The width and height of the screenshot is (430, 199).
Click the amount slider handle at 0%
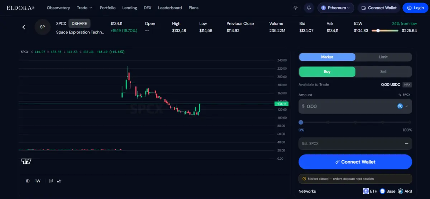[301, 122]
